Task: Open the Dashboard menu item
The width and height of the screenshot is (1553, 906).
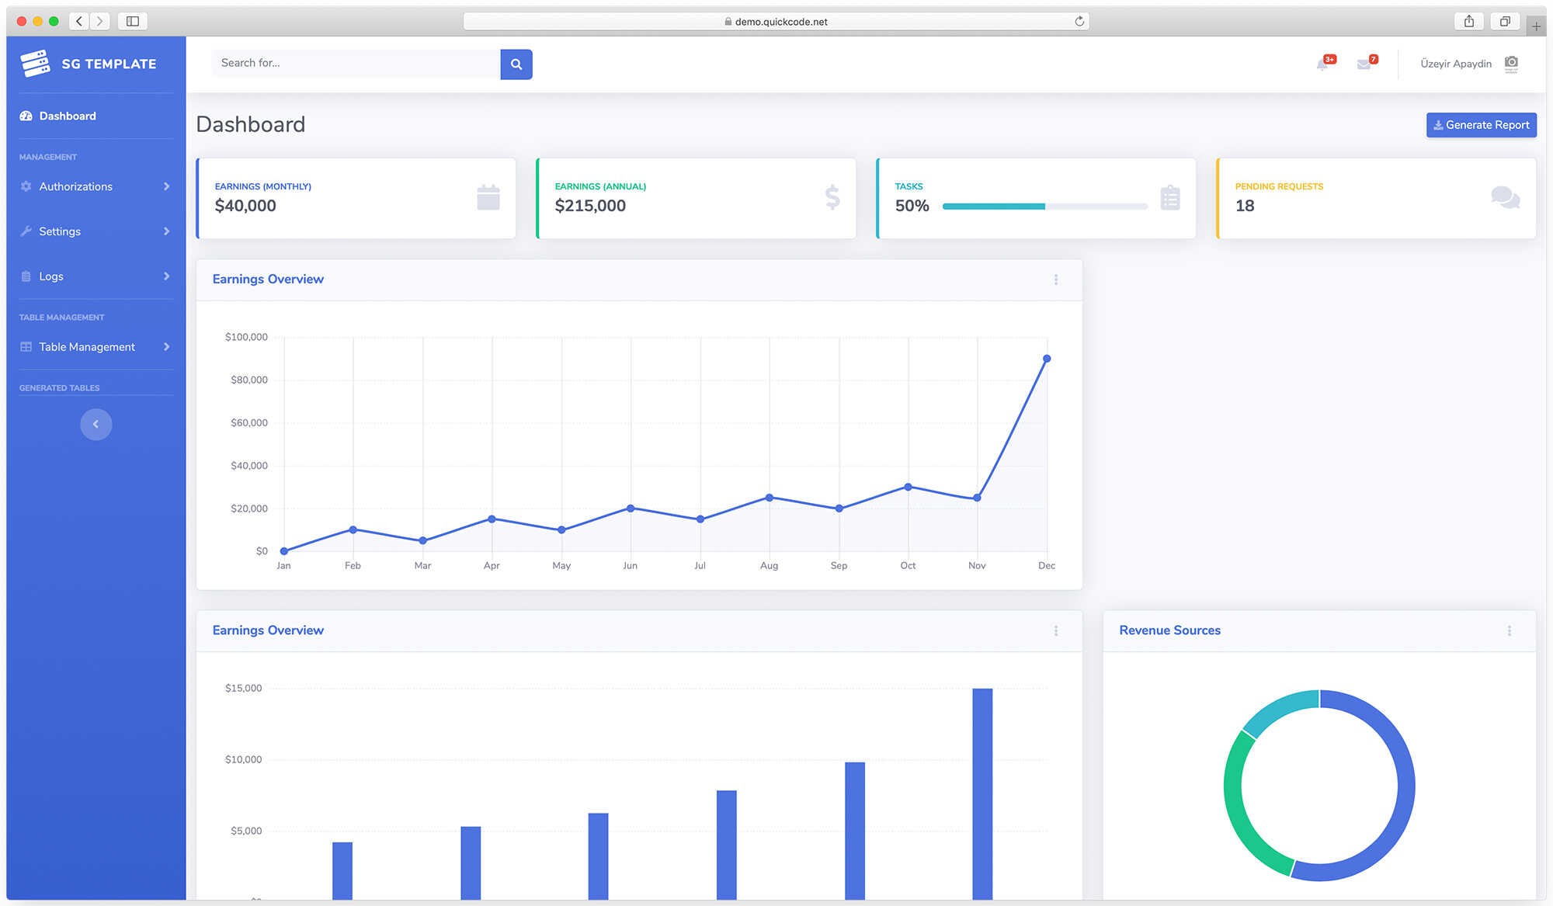Action: [68, 116]
